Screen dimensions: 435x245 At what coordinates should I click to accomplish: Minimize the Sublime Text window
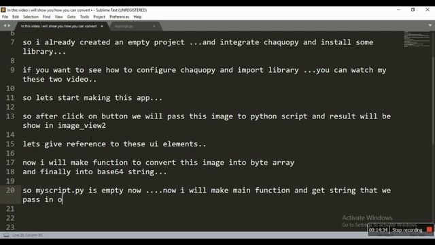[x=399, y=10]
